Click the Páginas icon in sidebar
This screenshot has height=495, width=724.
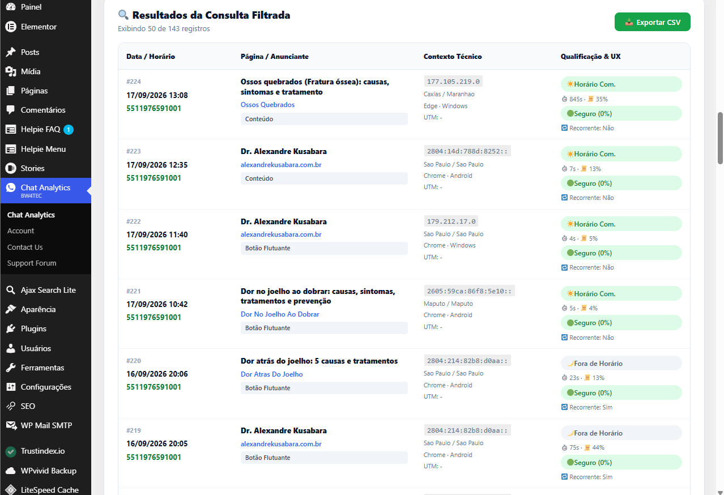pos(10,91)
